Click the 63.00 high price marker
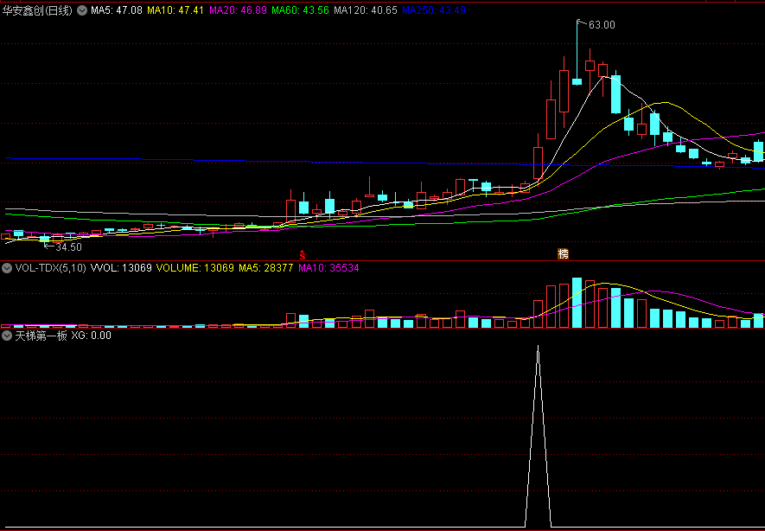 pos(601,24)
